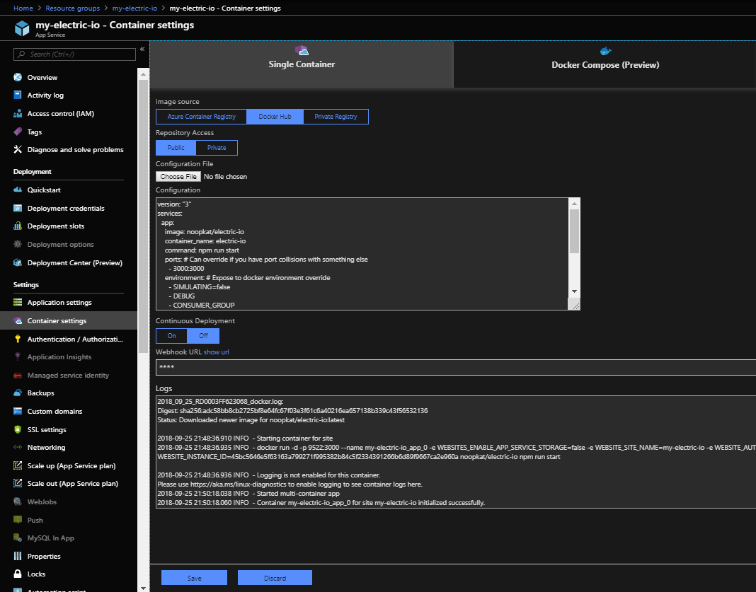This screenshot has width=756, height=592.
Task: Click sidebar scroll down arrow
Action: click(x=143, y=588)
